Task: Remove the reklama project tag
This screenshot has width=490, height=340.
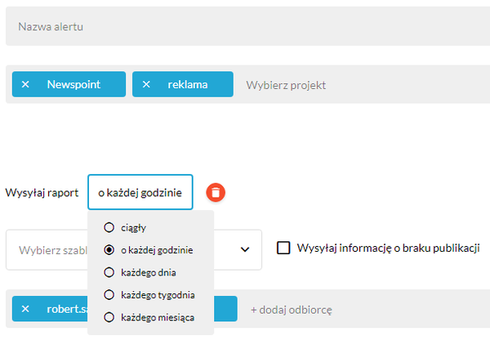Action: coord(146,84)
